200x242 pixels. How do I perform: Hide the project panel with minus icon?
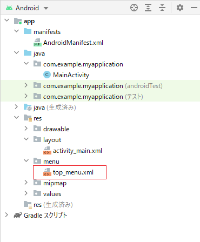point(194,8)
